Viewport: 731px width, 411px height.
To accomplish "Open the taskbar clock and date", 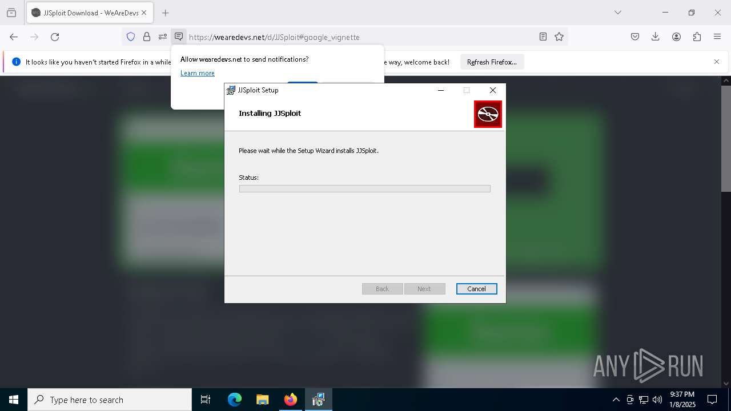I will pyautogui.click(x=682, y=400).
